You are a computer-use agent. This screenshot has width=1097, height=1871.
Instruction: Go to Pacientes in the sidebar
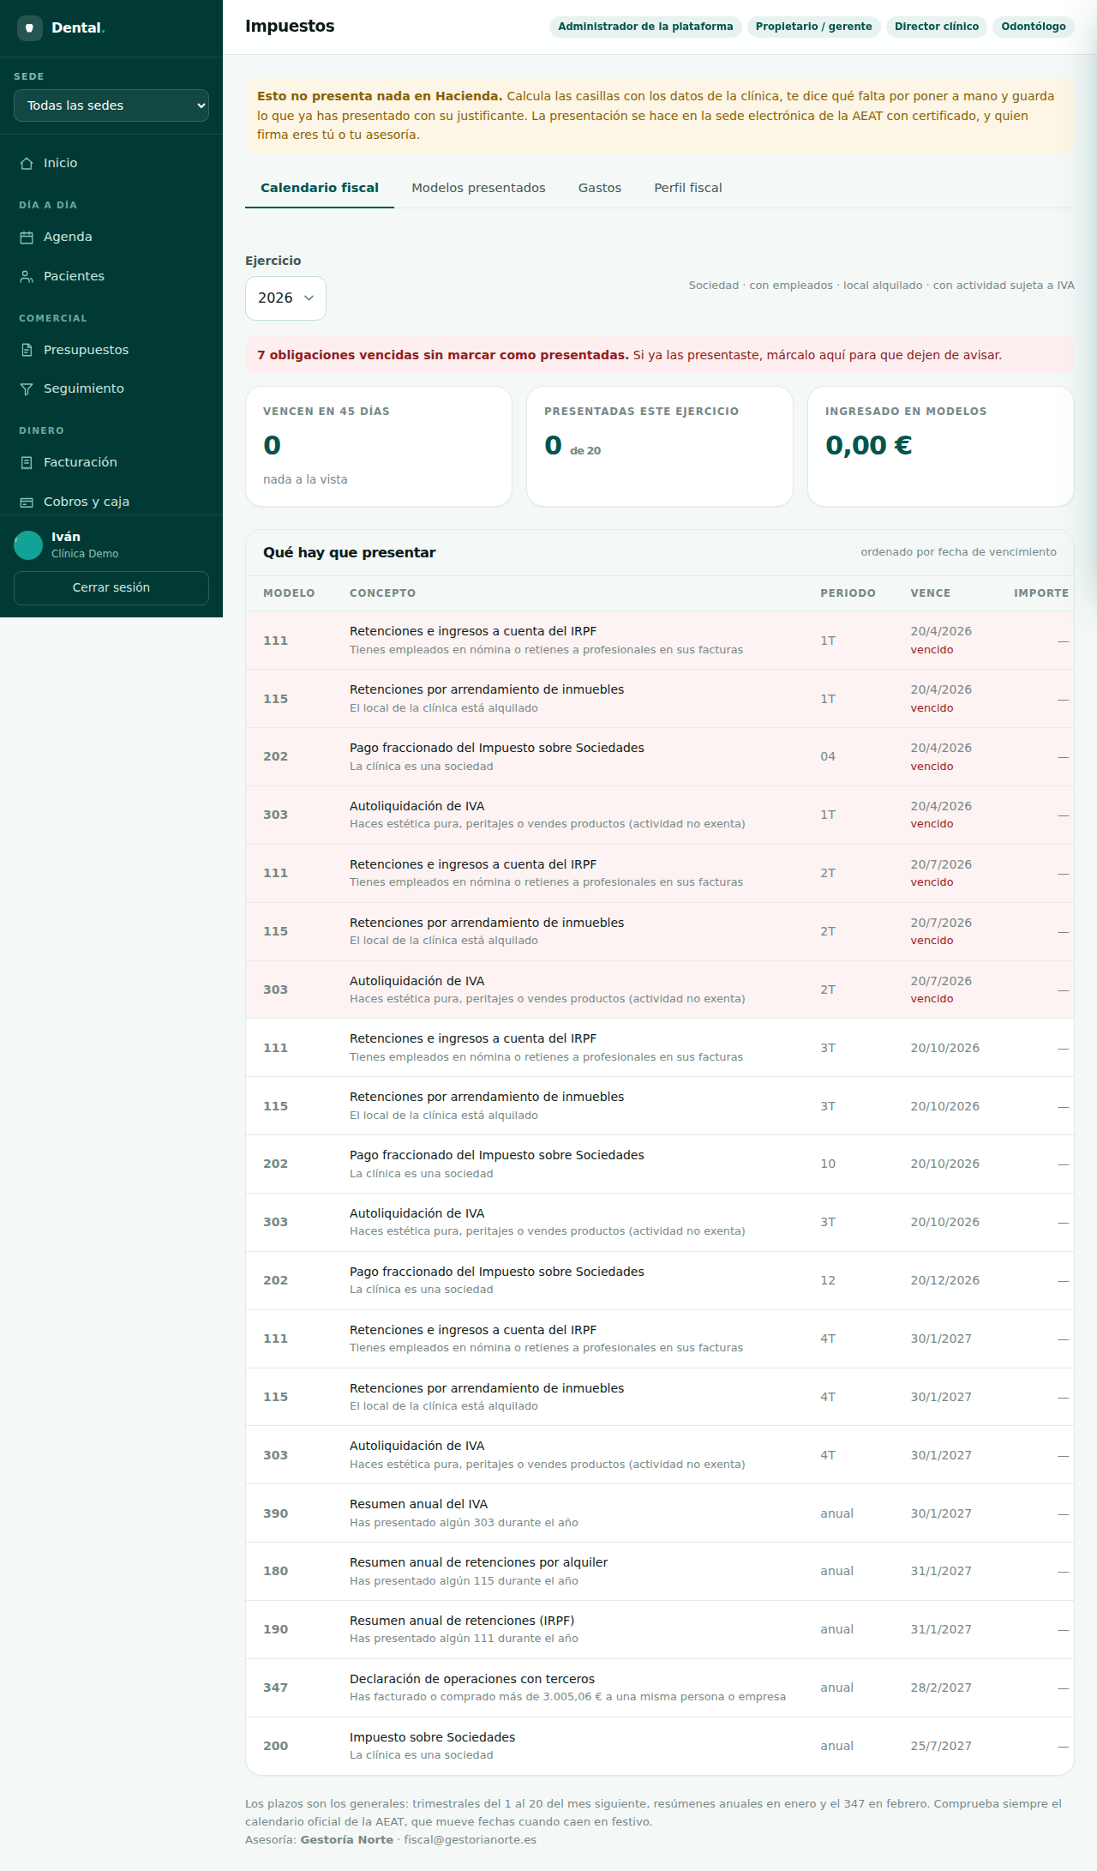pyautogui.click(x=111, y=276)
